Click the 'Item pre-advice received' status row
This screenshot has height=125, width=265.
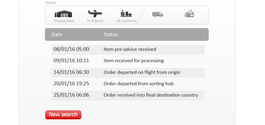130,49
